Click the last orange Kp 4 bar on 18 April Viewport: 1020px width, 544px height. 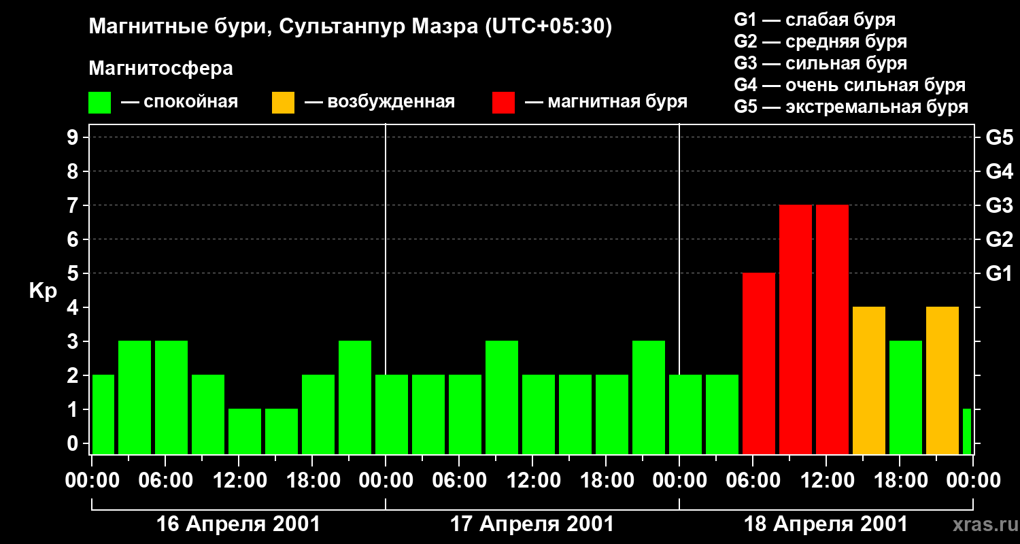tap(942, 380)
